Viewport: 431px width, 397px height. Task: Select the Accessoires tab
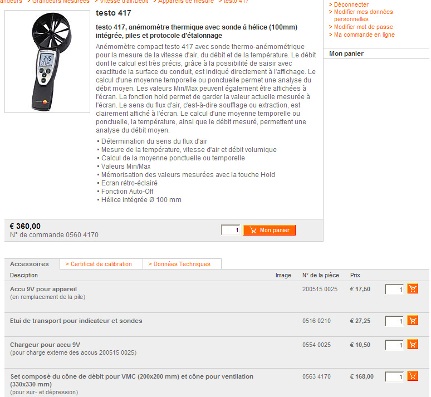pyautogui.click(x=30, y=264)
